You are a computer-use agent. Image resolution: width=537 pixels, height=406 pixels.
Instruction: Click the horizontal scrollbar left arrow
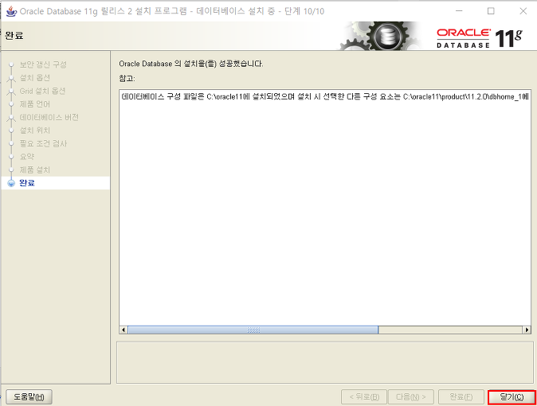(123, 330)
